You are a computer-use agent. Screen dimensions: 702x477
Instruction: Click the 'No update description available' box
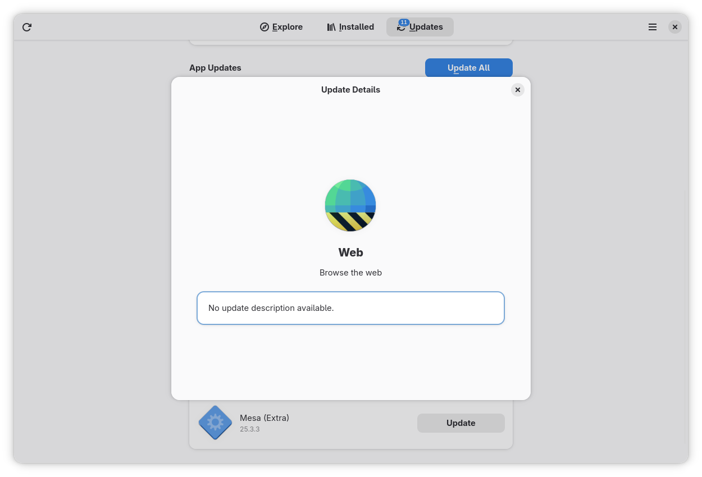coord(350,308)
